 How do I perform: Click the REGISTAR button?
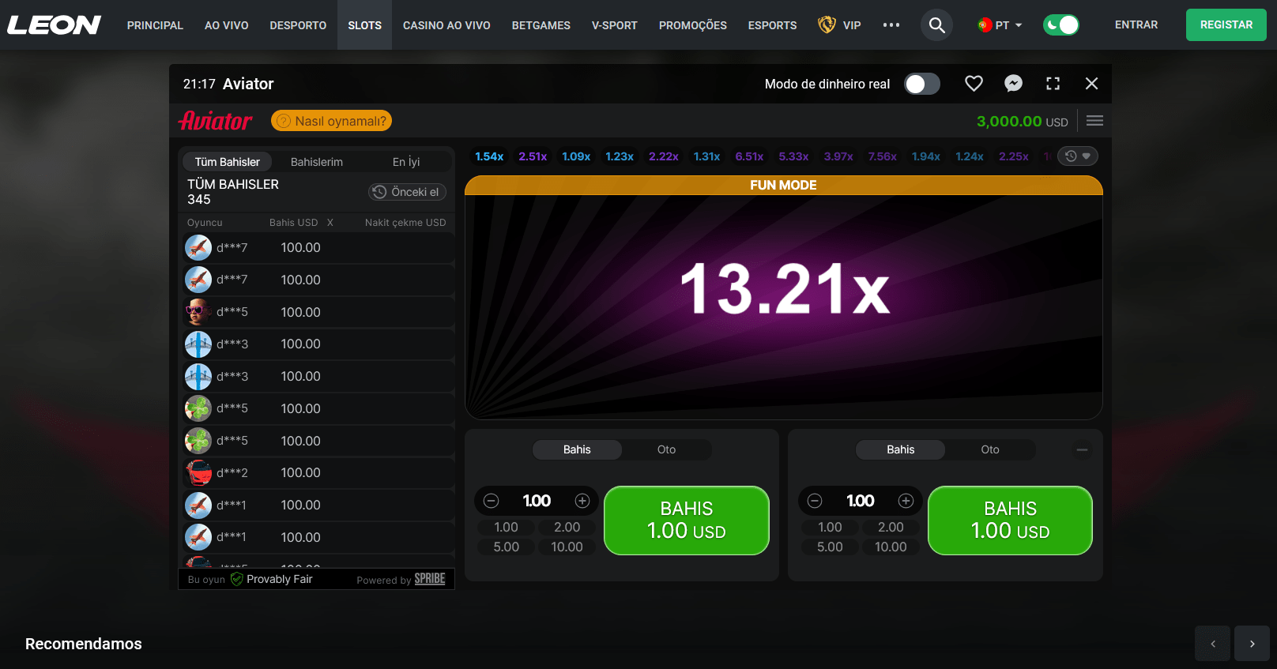click(x=1226, y=25)
